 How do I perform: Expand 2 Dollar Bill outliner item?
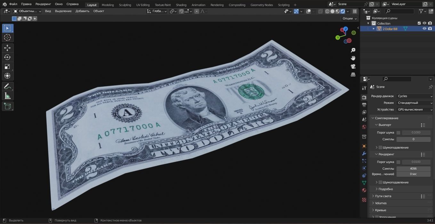(374, 29)
